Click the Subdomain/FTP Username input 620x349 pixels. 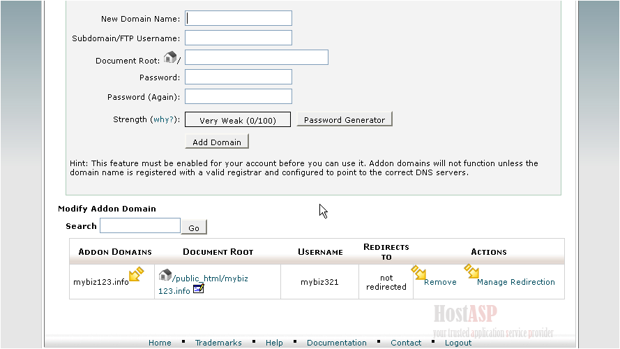238,38
